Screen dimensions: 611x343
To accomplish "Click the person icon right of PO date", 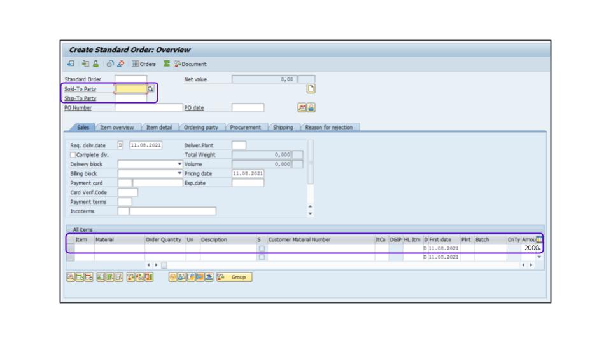I will 311,107.
